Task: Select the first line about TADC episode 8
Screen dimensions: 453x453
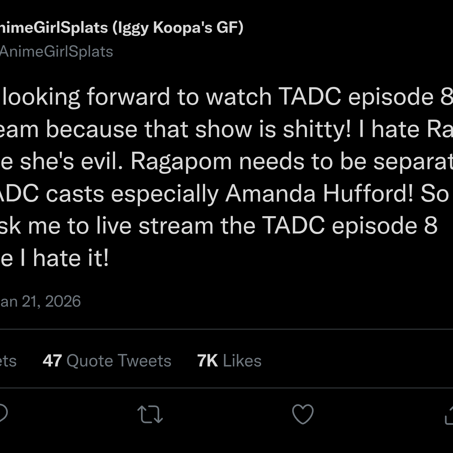Action: click(226, 97)
